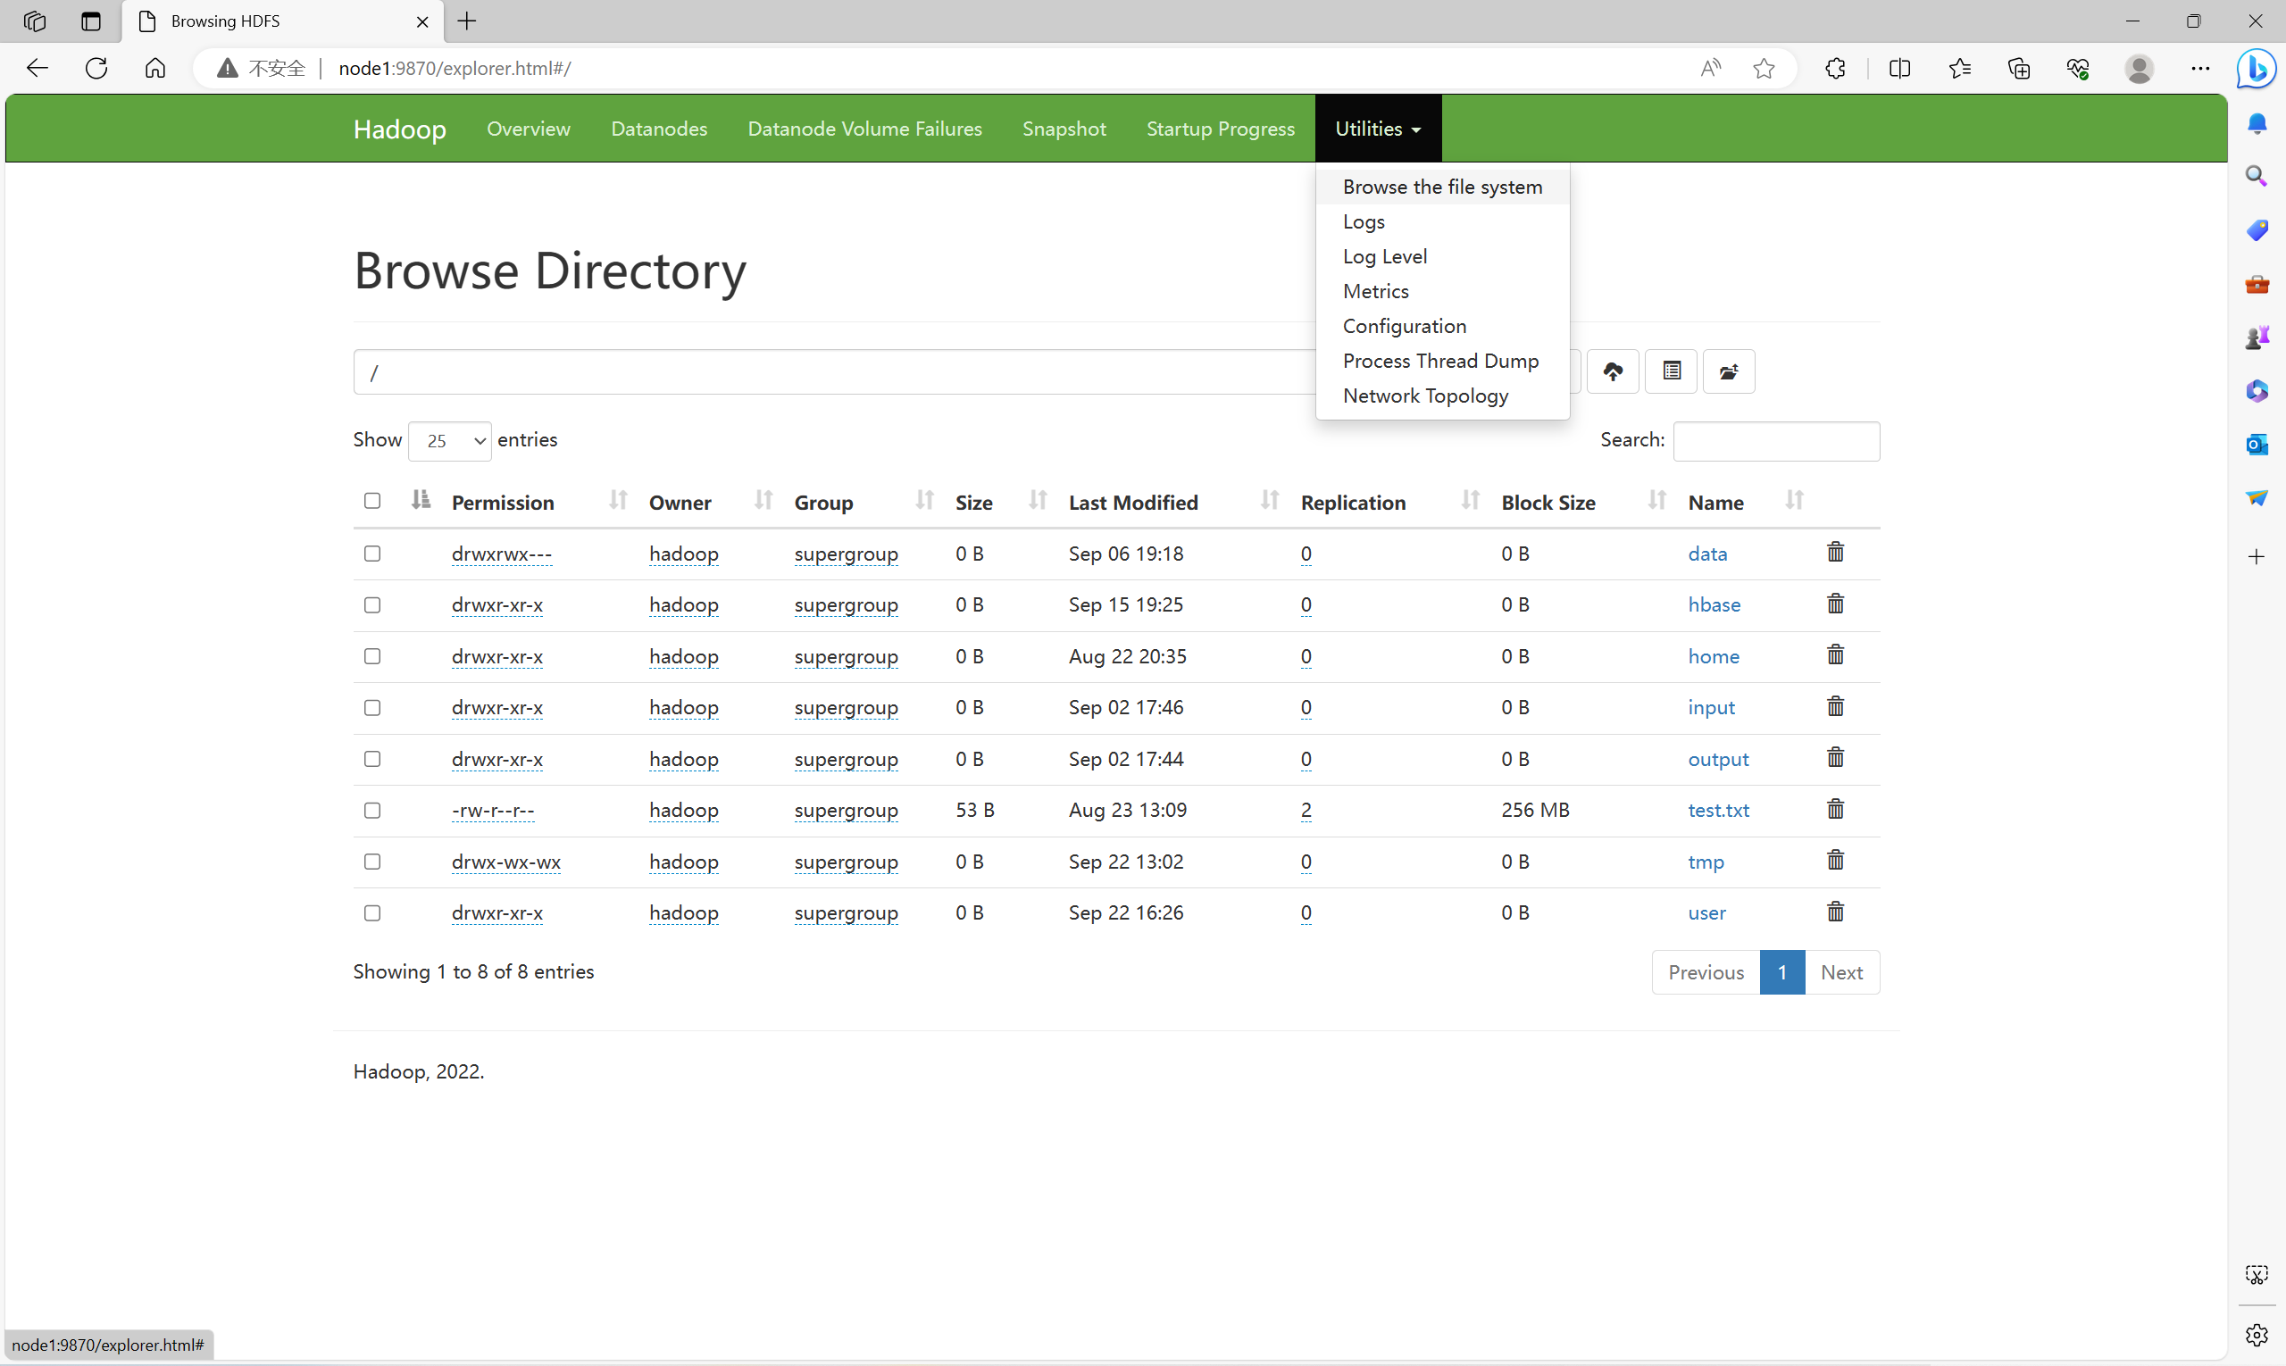2286x1366 pixels.
Task: Focus the table Search input field
Action: (x=1775, y=441)
